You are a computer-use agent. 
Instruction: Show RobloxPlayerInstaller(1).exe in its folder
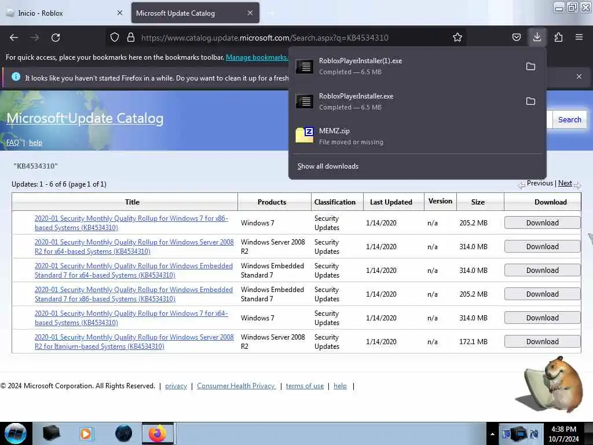tap(530, 67)
